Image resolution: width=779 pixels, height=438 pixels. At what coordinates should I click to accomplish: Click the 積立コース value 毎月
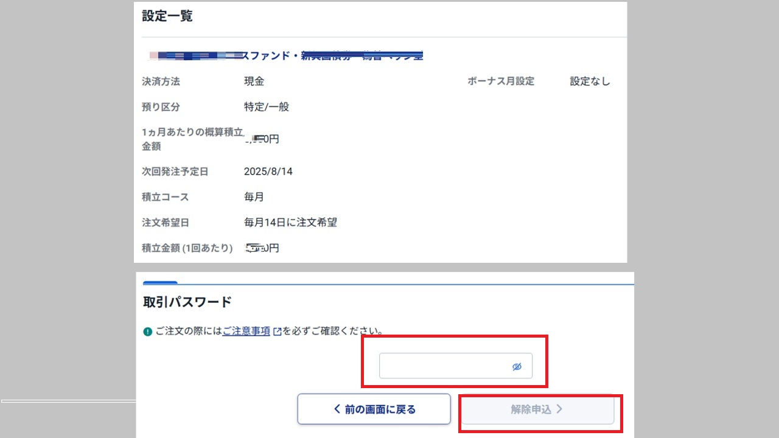(254, 197)
